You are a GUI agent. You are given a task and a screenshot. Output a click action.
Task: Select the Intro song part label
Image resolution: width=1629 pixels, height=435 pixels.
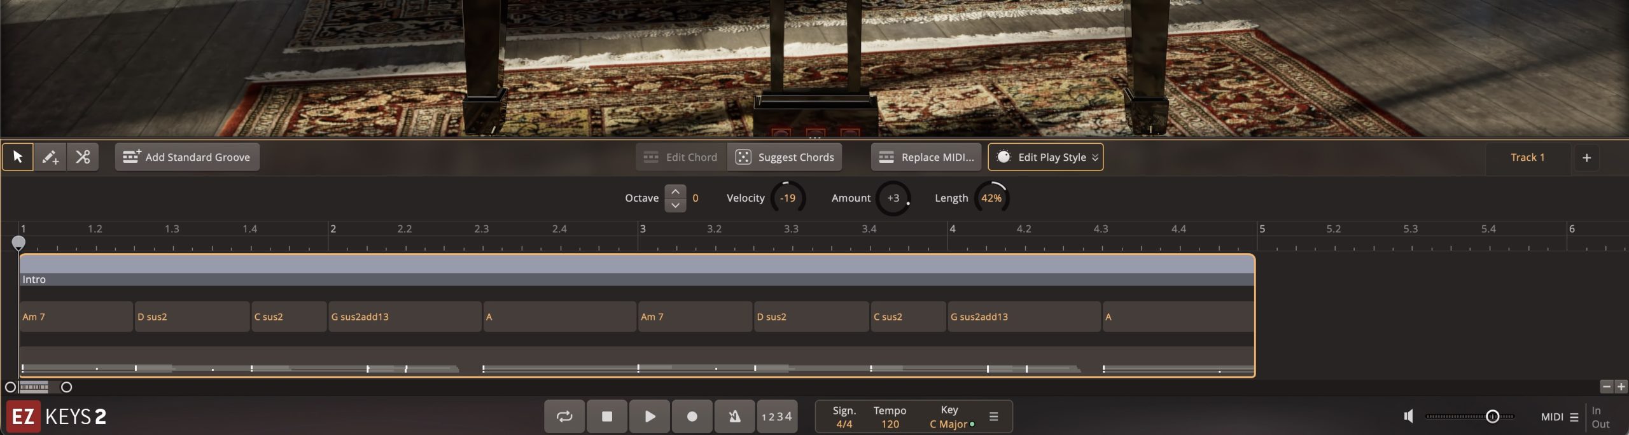[x=34, y=279]
